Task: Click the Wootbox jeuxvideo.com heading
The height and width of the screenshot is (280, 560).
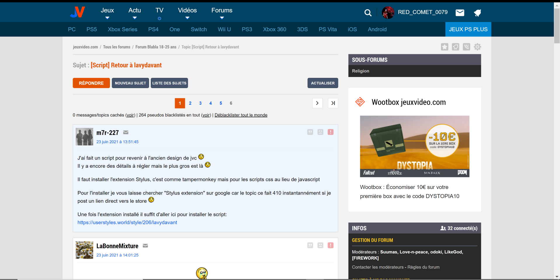Action: click(x=409, y=102)
